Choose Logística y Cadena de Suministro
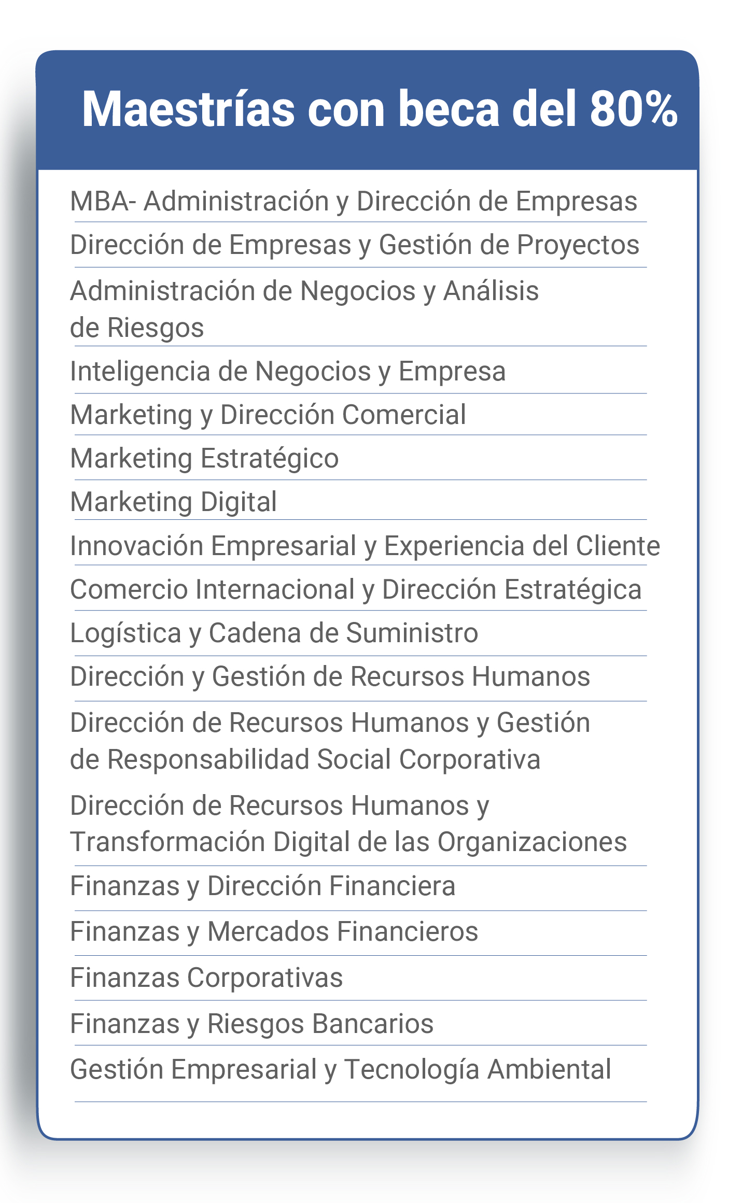This screenshot has width=756, height=1203. (x=274, y=633)
